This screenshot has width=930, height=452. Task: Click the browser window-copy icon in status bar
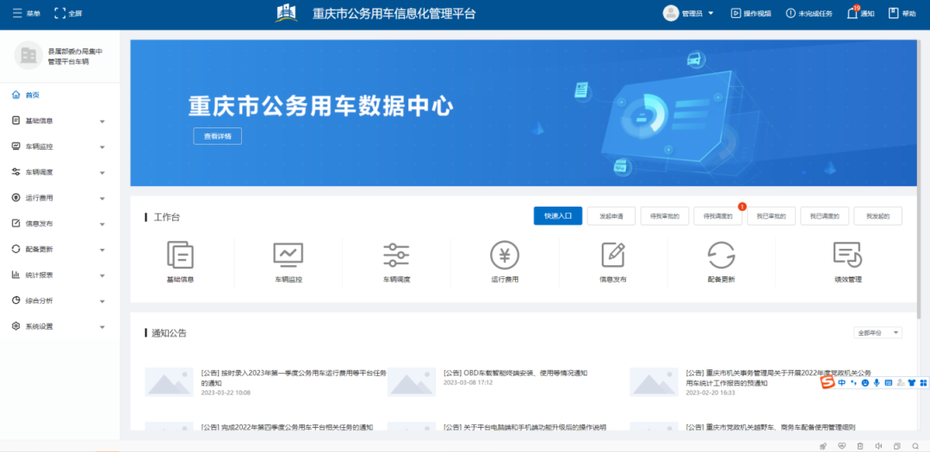pyautogui.click(x=896, y=446)
